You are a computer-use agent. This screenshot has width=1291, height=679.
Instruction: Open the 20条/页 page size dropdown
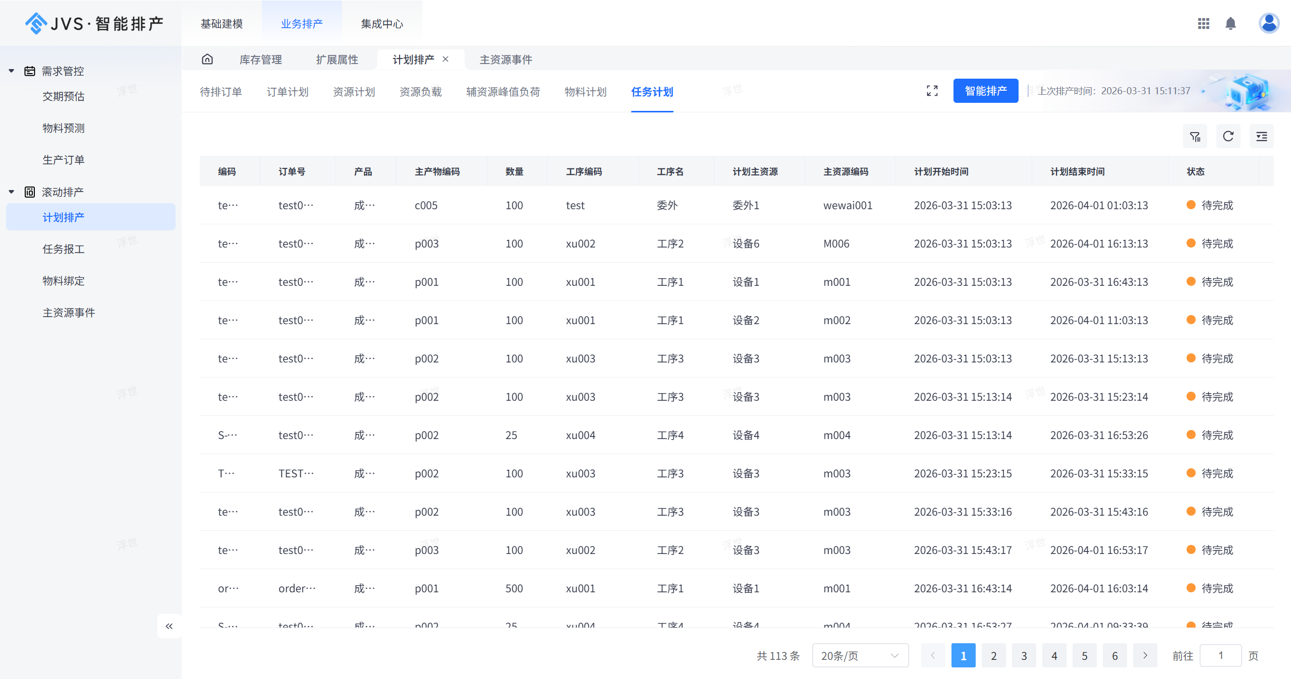(860, 656)
